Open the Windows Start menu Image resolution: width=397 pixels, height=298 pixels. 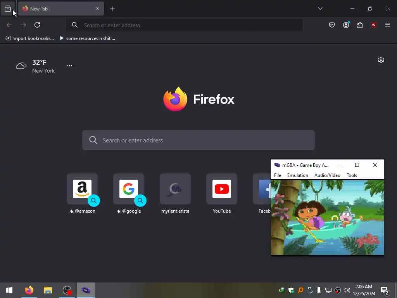tap(9, 290)
